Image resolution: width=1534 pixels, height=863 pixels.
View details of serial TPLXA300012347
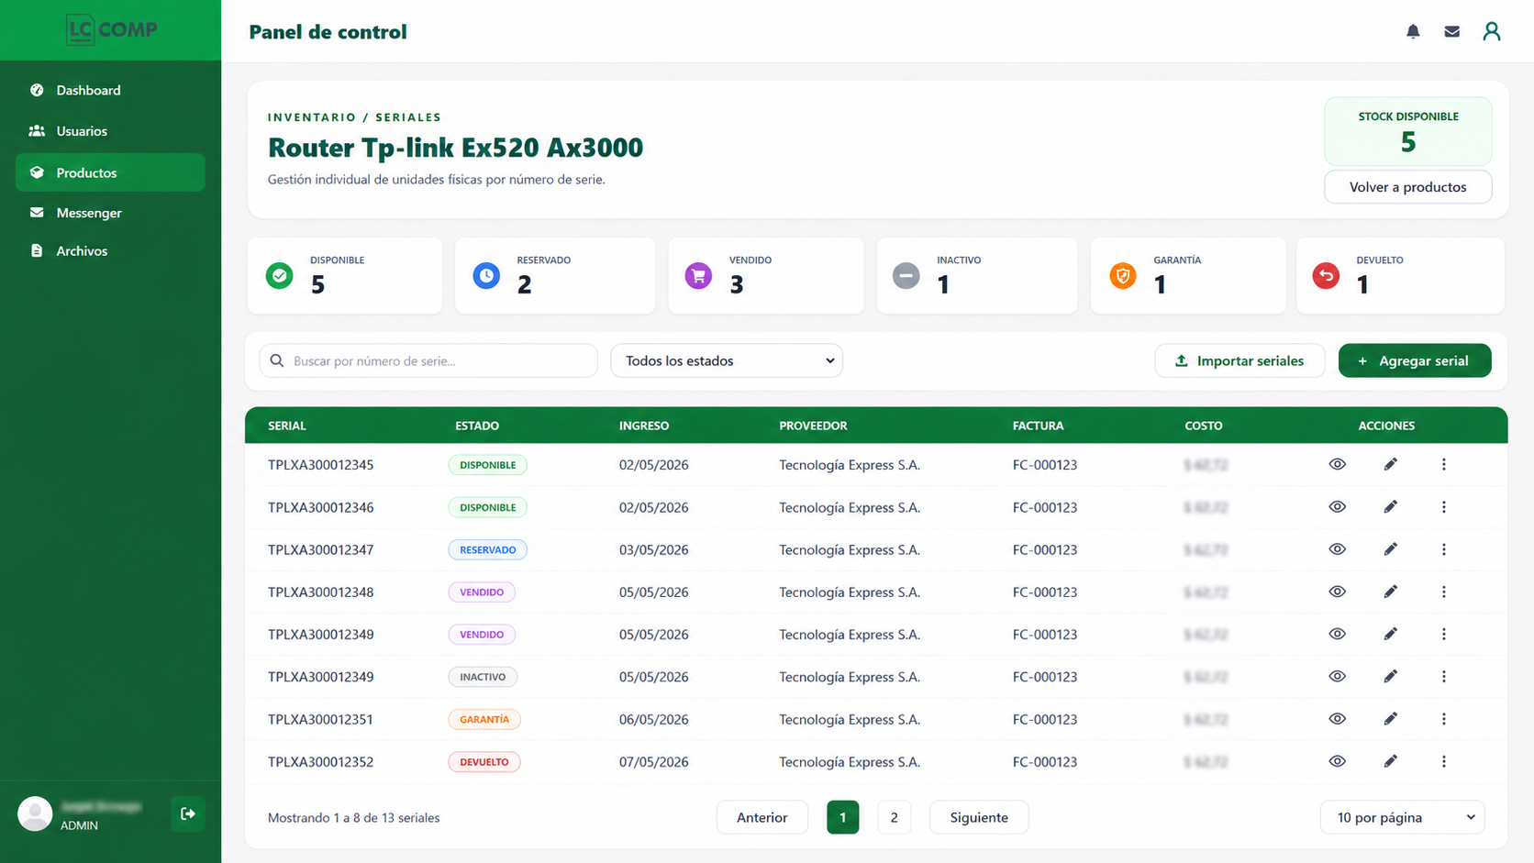[x=1338, y=549]
